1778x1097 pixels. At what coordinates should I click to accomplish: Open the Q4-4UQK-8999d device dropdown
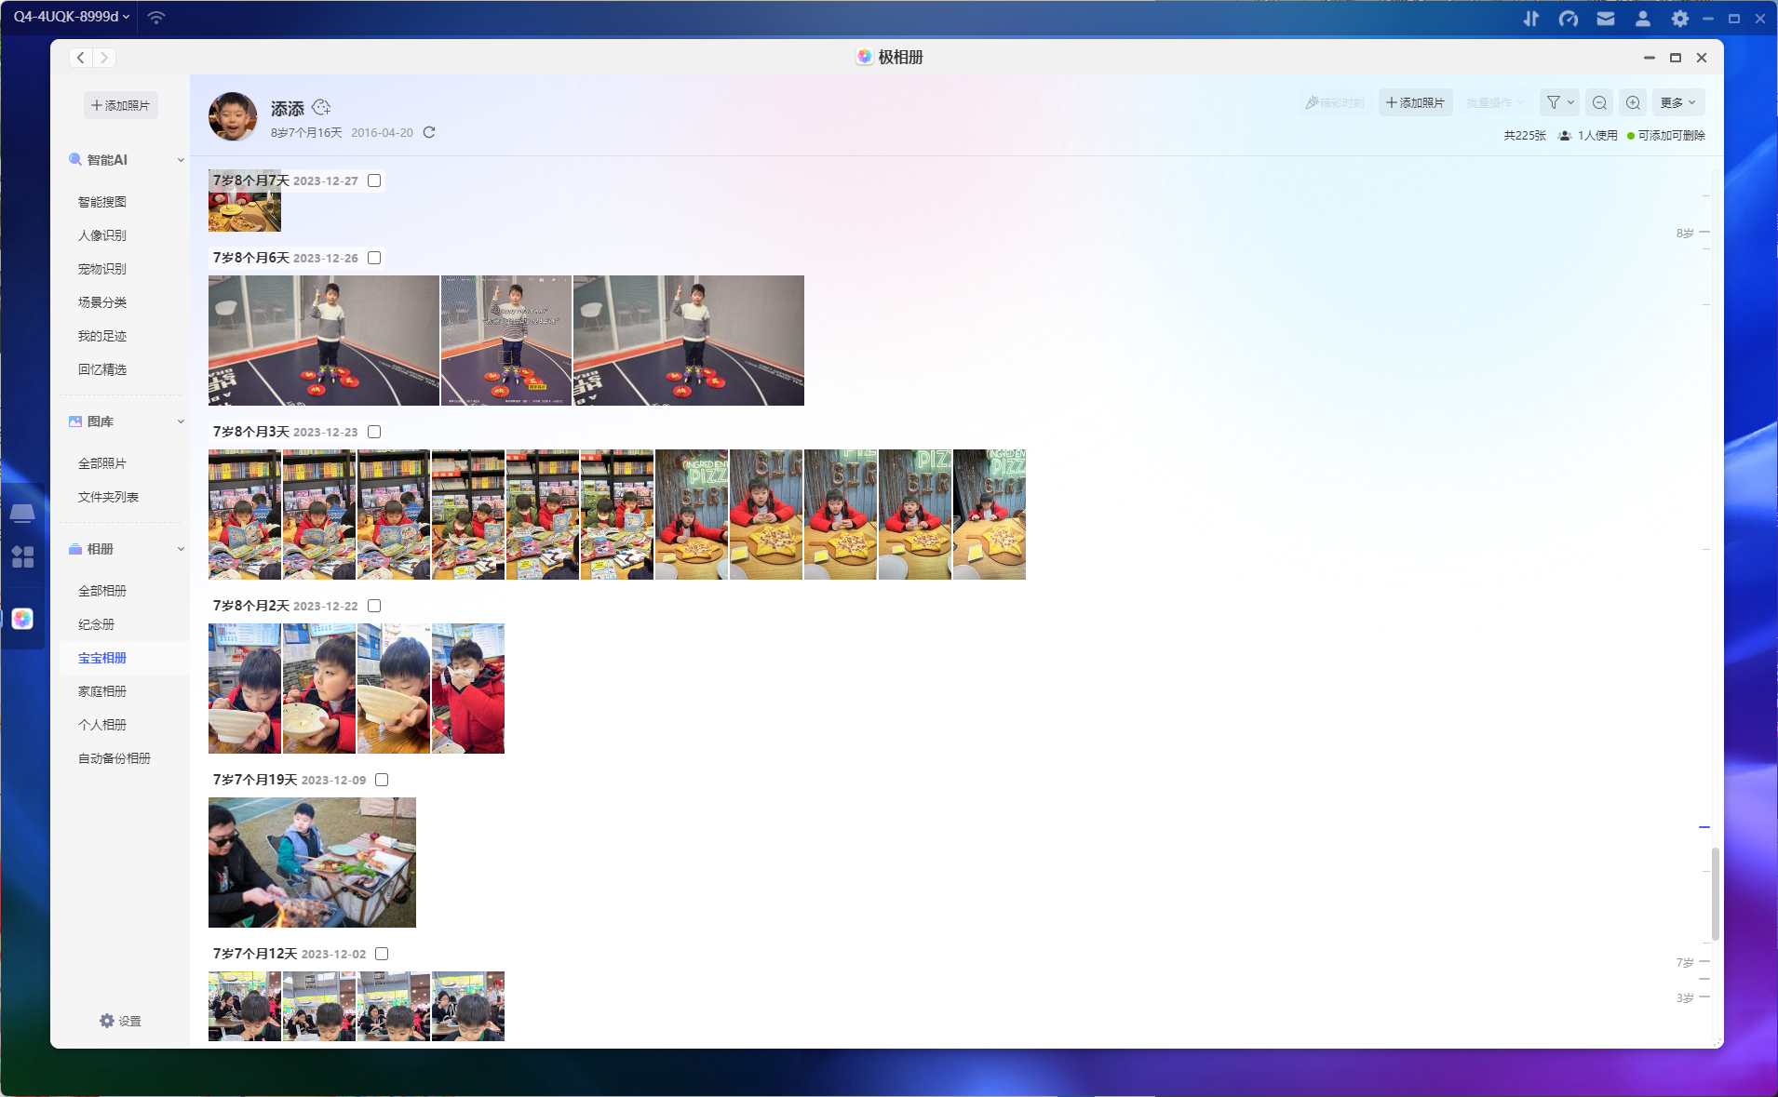pyautogui.click(x=71, y=17)
